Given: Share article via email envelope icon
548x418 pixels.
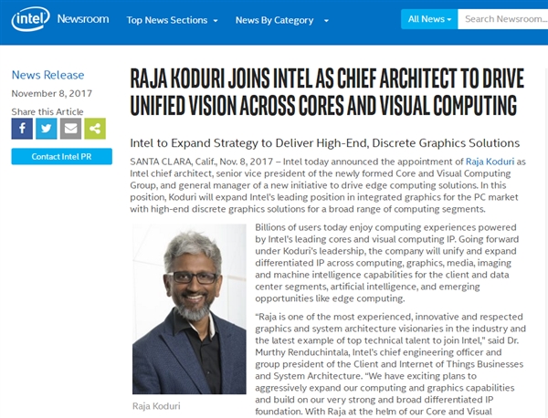Looking at the screenshot, I should tap(70, 129).
